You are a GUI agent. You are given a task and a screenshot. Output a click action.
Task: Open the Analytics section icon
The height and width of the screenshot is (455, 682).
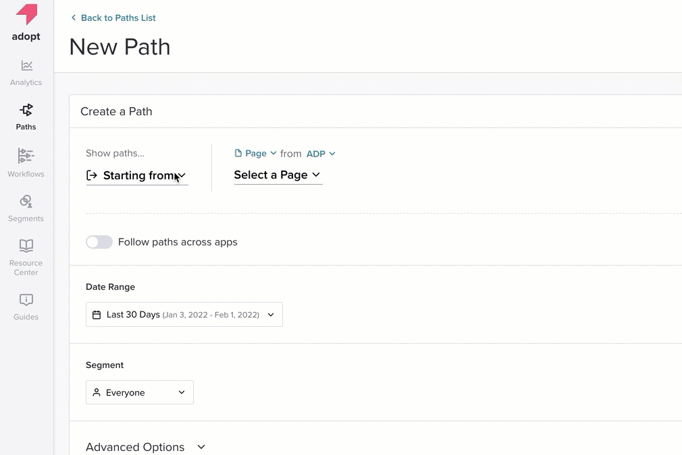tap(26, 65)
